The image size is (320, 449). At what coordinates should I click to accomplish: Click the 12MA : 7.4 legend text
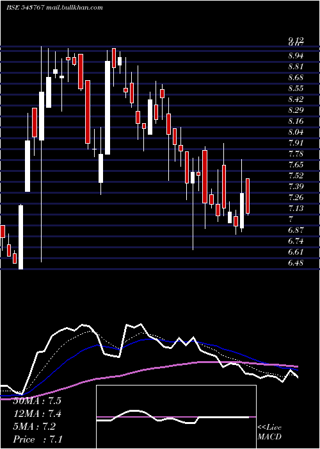tap(37, 414)
